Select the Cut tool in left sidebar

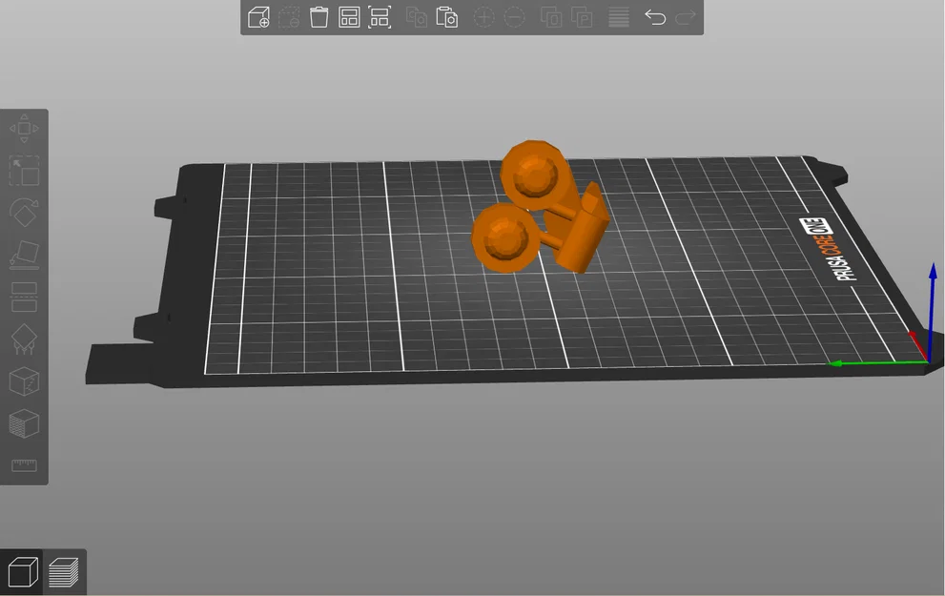[24, 298]
